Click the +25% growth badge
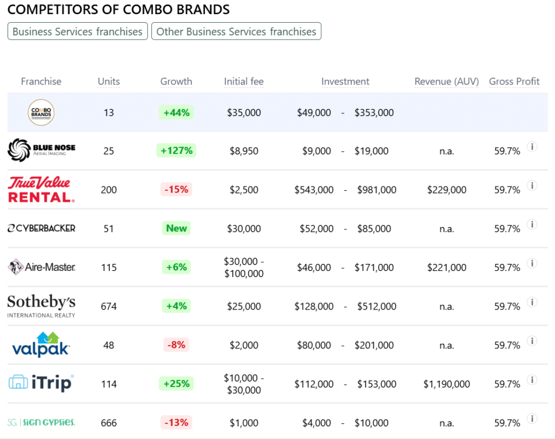Image resolution: width=555 pixels, height=439 pixels. [176, 383]
